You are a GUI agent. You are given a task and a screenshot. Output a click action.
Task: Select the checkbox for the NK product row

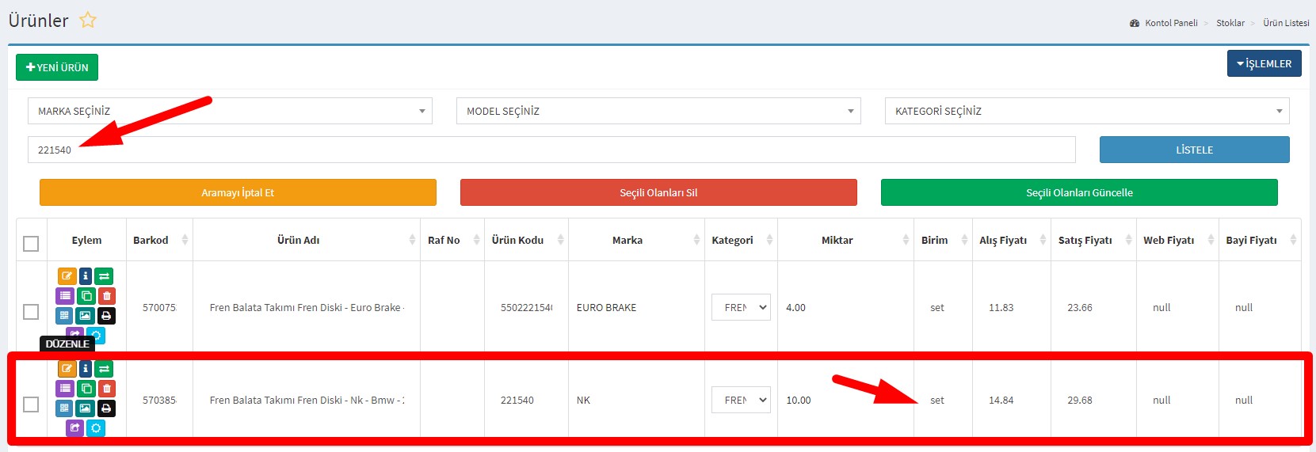coord(31,405)
